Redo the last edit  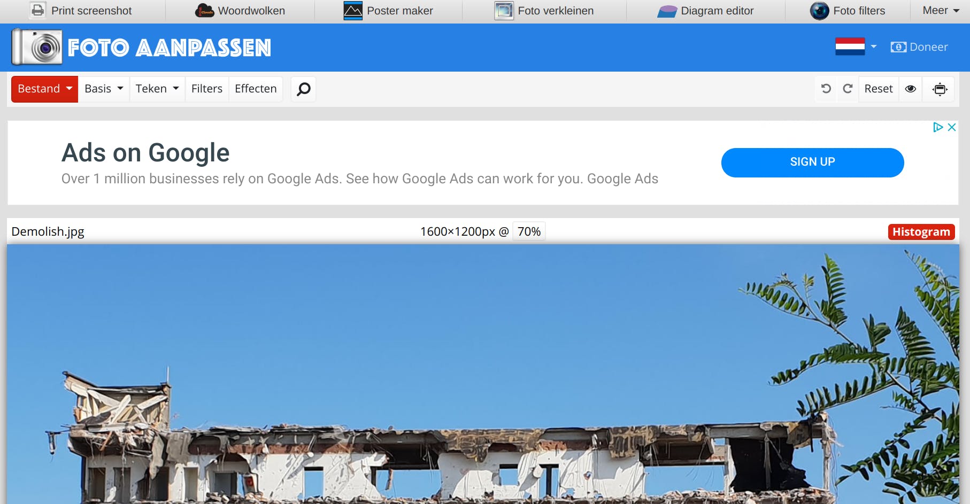848,89
